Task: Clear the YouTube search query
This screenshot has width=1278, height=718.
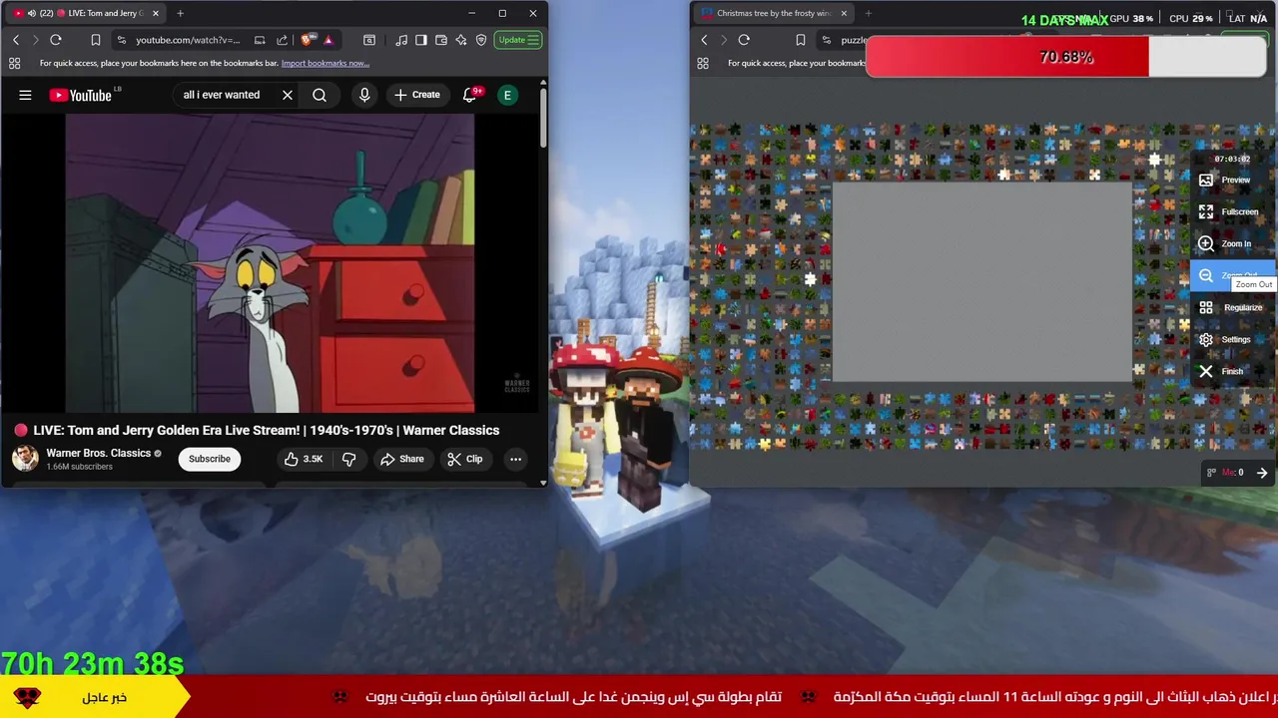Action: tap(288, 95)
